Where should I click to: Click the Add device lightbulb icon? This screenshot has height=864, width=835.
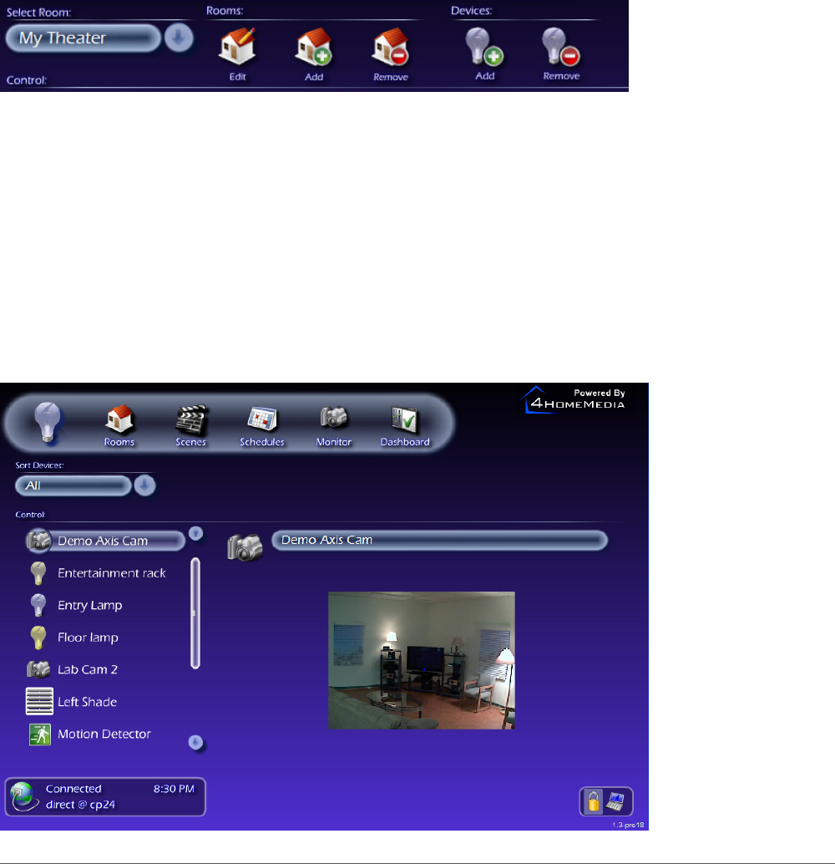click(x=483, y=47)
